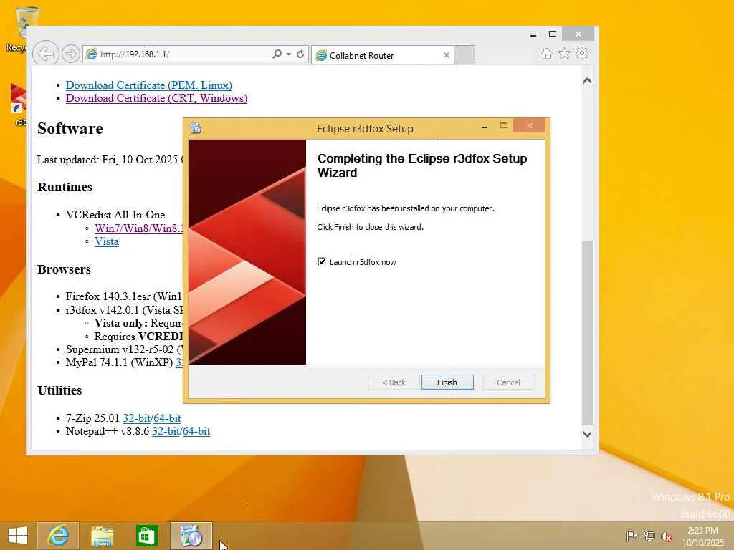
Task: Click the taskbar clock showing 2:23 PM
Action: pyautogui.click(x=703, y=536)
